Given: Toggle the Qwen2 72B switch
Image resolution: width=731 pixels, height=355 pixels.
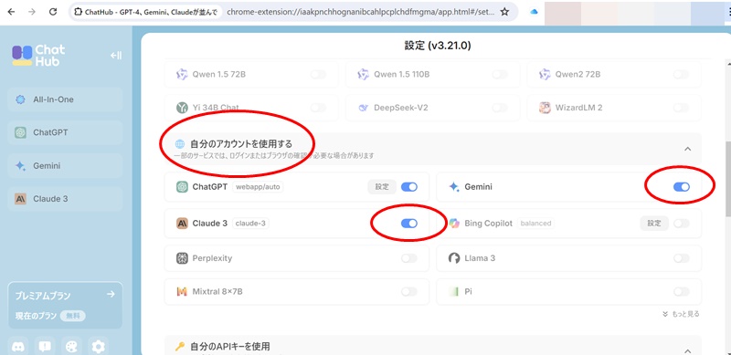Looking at the screenshot, I should pos(681,75).
